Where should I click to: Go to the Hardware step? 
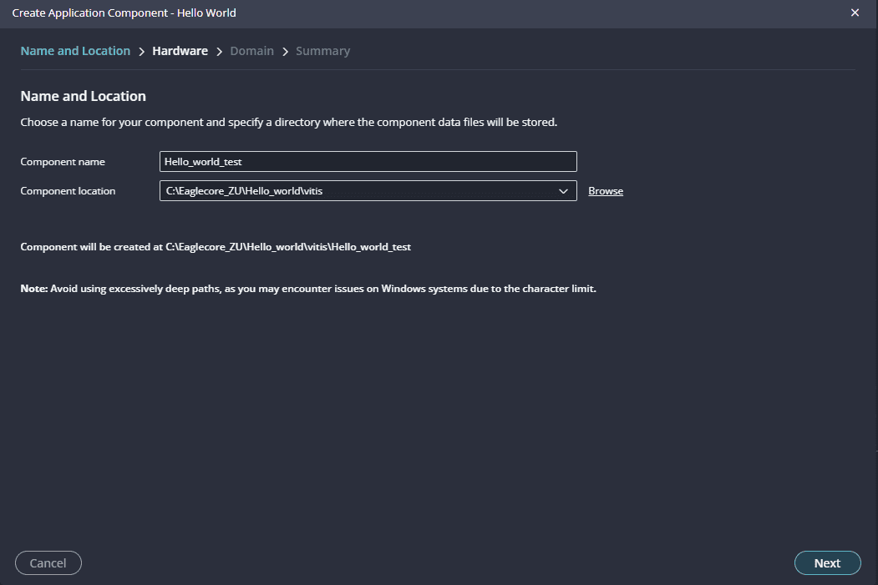click(x=180, y=51)
